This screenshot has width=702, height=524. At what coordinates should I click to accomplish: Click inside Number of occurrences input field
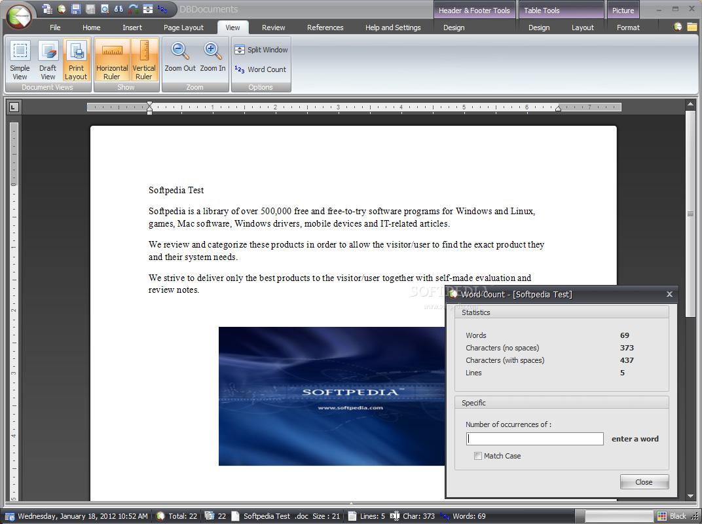[x=534, y=439]
